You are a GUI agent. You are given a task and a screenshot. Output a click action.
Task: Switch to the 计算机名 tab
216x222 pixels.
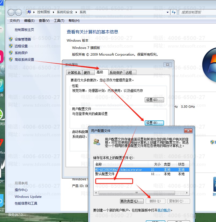pos(74,73)
